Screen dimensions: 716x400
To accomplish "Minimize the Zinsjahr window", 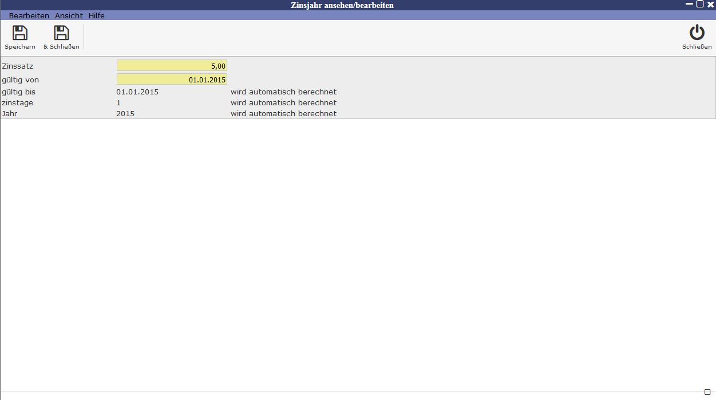I will (689, 4).
